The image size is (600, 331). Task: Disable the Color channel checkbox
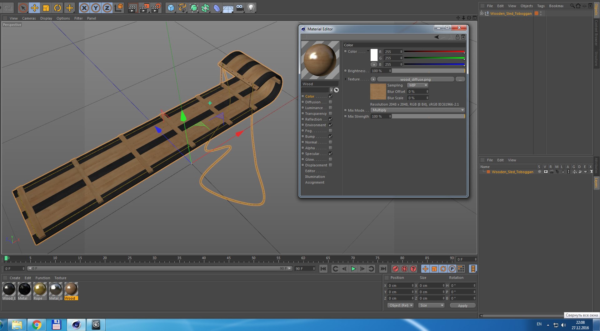[x=330, y=96]
